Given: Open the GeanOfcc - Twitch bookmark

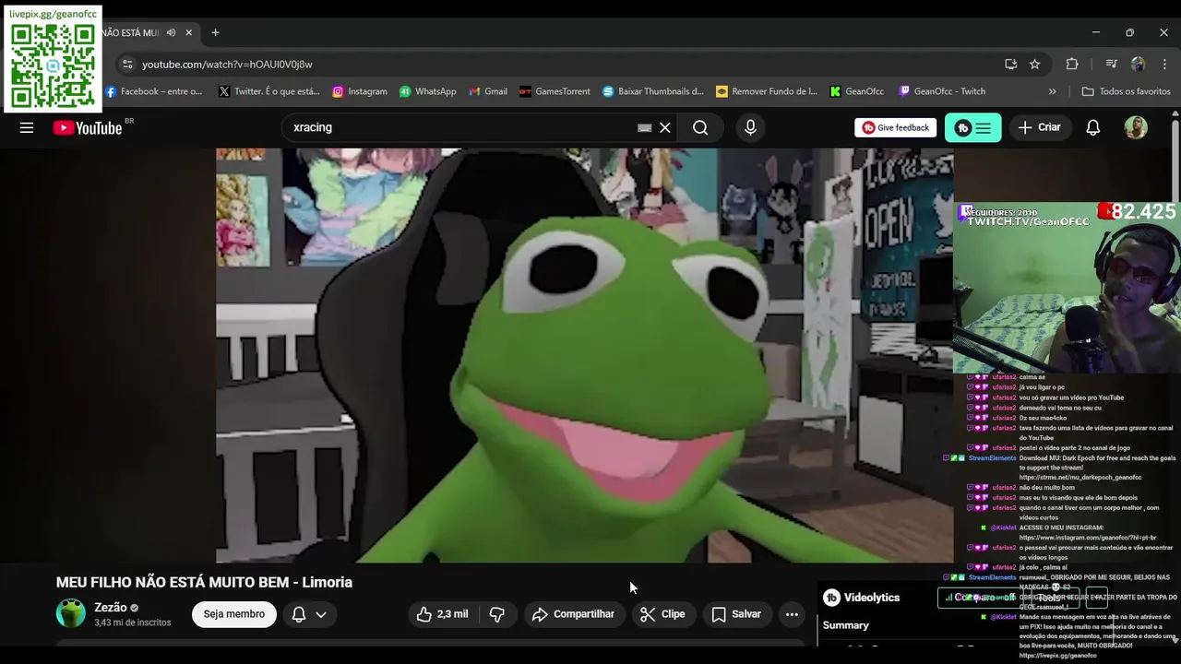Looking at the screenshot, I should 942,91.
